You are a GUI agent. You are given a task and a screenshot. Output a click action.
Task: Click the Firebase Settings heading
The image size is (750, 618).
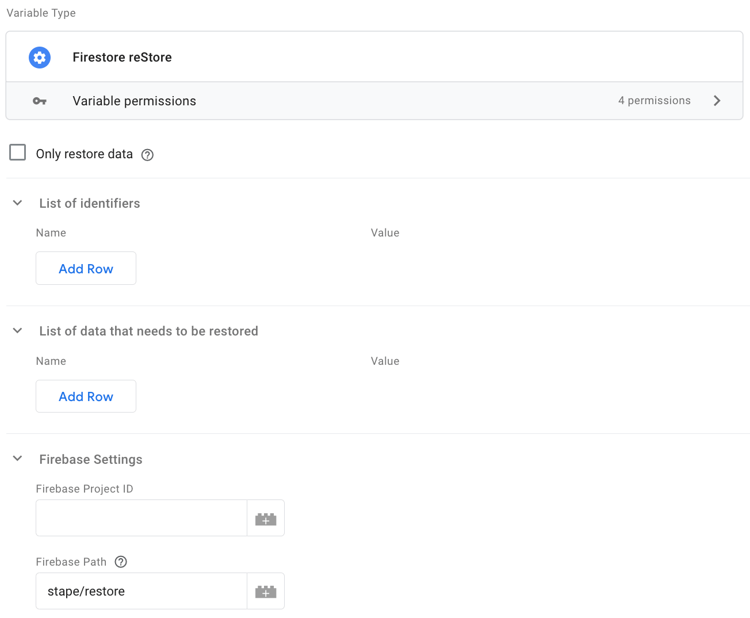pos(91,459)
